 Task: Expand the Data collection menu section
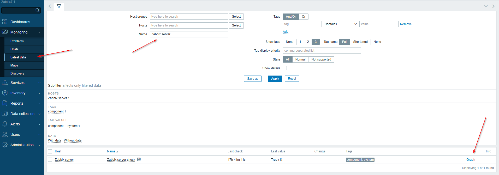pos(22,114)
